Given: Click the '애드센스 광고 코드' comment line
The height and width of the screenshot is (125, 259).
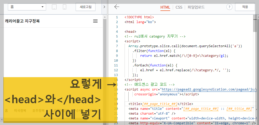Looking at the screenshot, I should coord(150,84).
